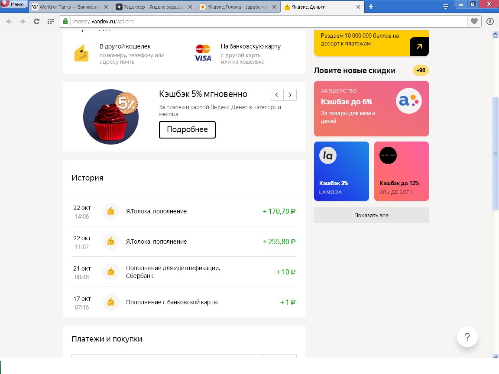499x374 pixels.
Task: Click the date 21 окт 08:48
Action: pos(82,273)
